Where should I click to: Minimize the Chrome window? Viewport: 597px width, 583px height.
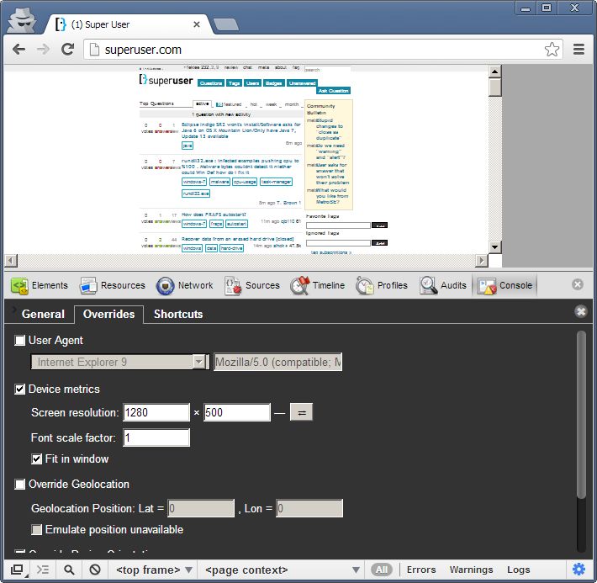click(526, 8)
